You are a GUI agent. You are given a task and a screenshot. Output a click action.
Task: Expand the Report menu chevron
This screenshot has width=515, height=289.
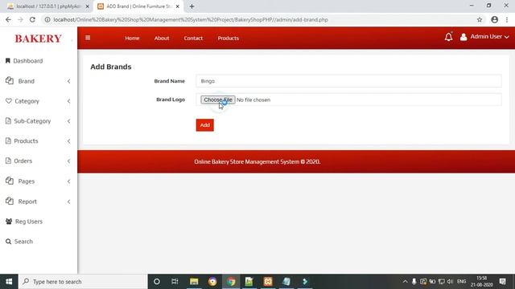pos(68,201)
